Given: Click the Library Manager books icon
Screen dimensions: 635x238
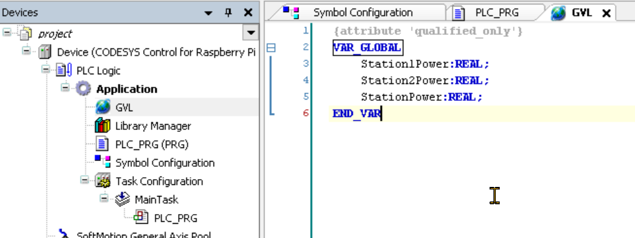Looking at the screenshot, I should coord(103,126).
